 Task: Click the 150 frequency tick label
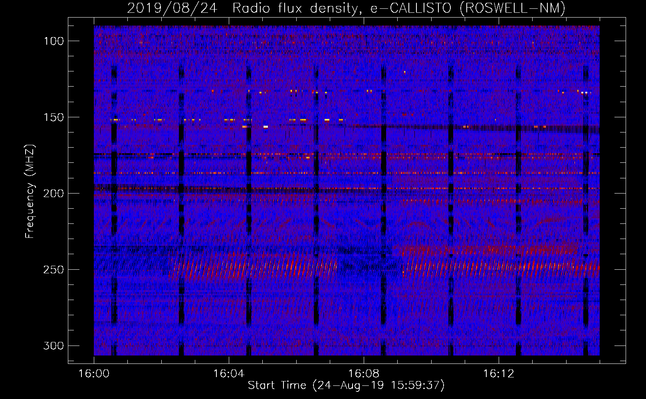coord(54,117)
